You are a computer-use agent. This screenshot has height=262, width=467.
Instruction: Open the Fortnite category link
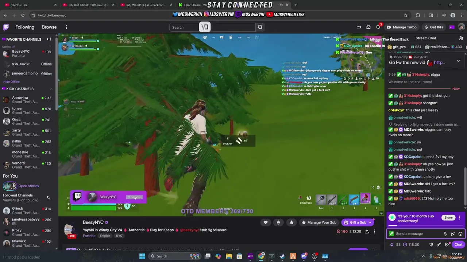89,236
